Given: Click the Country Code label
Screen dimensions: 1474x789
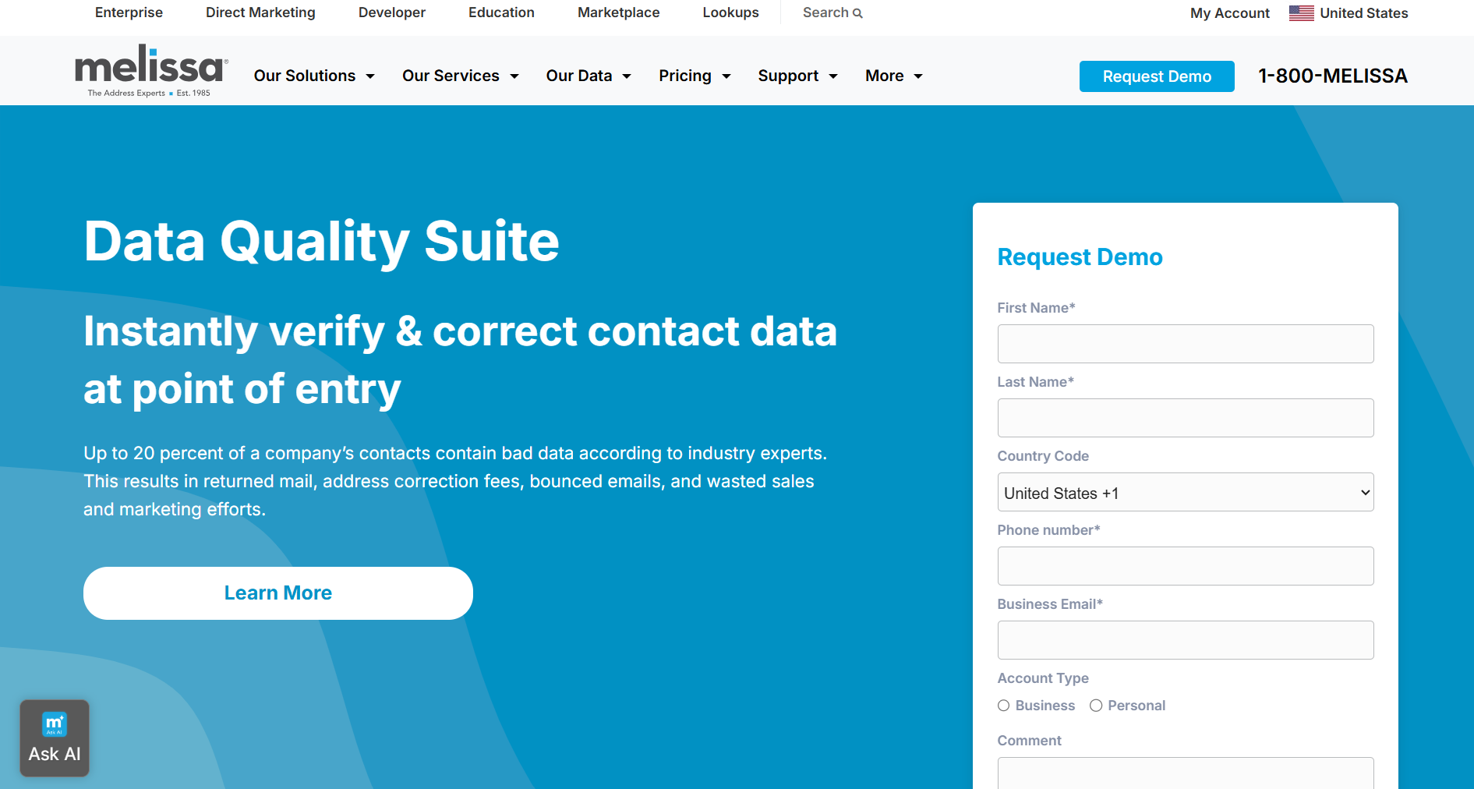Looking at the screenshot, I should point(1043,456).
